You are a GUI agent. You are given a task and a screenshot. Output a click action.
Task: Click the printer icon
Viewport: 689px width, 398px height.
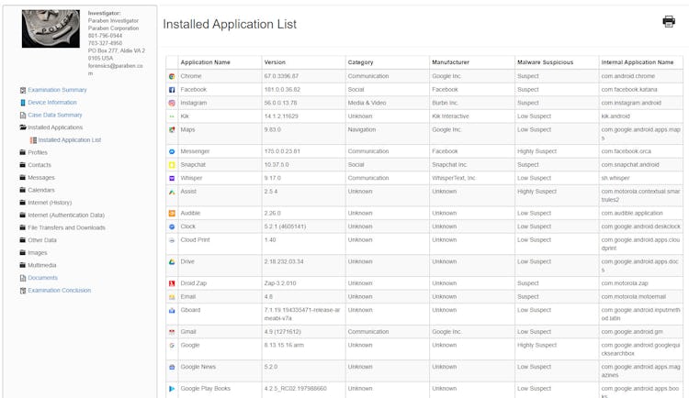(669, 22)
